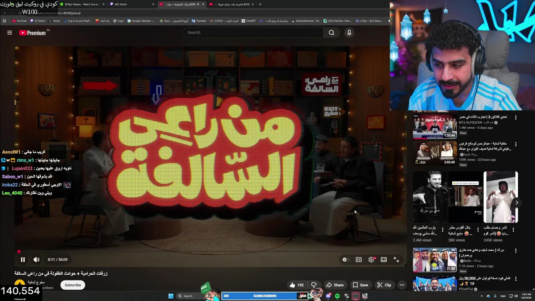Dislike the video with thumbs down

tap(314, 285)
